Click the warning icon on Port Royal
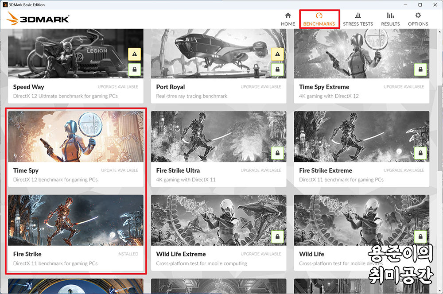 (x=277, y=54)
